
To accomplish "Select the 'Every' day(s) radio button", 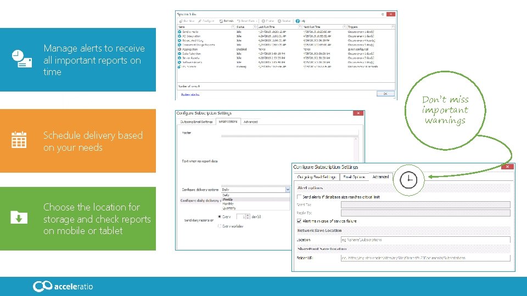I will pyautogui.click(x=220, y=217).
